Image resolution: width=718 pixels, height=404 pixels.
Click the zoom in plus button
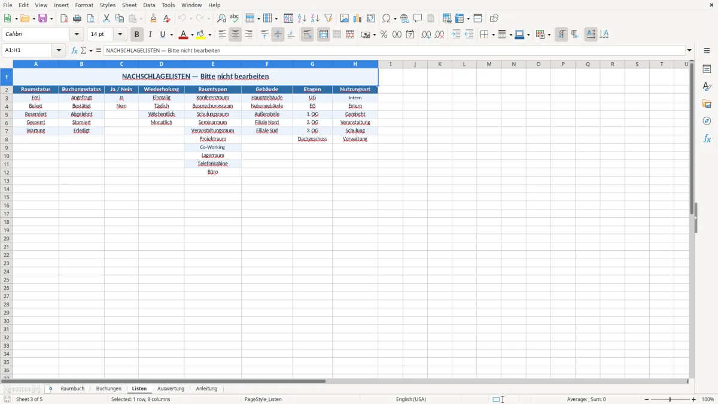tap(694, 399)
